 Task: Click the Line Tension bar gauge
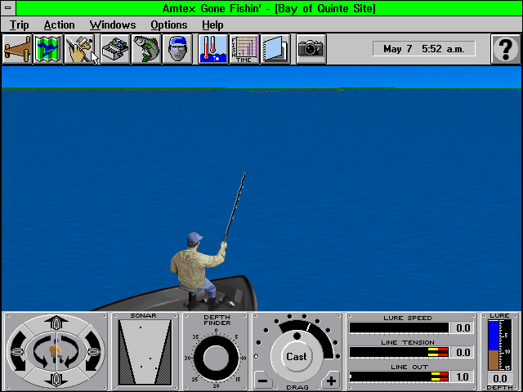[399, 352]
